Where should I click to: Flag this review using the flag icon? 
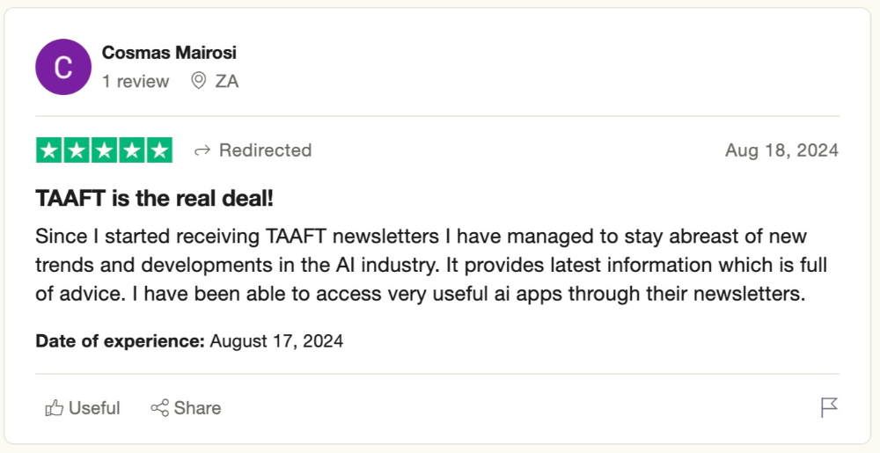[829, 407]
